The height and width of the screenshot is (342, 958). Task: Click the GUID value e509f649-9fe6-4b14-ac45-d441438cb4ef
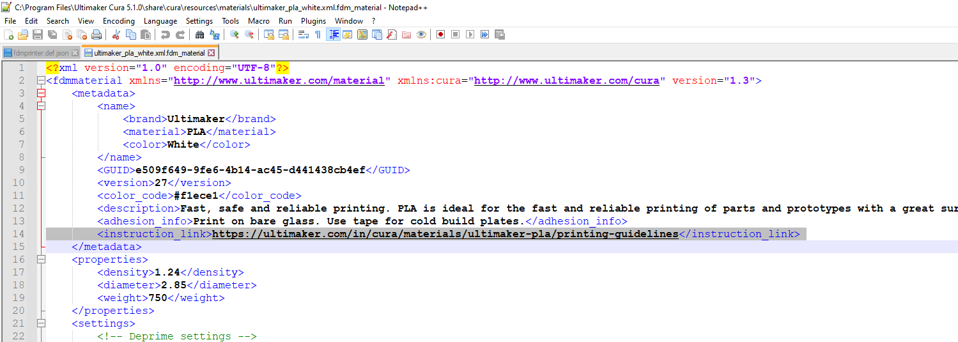click(251, 170)
